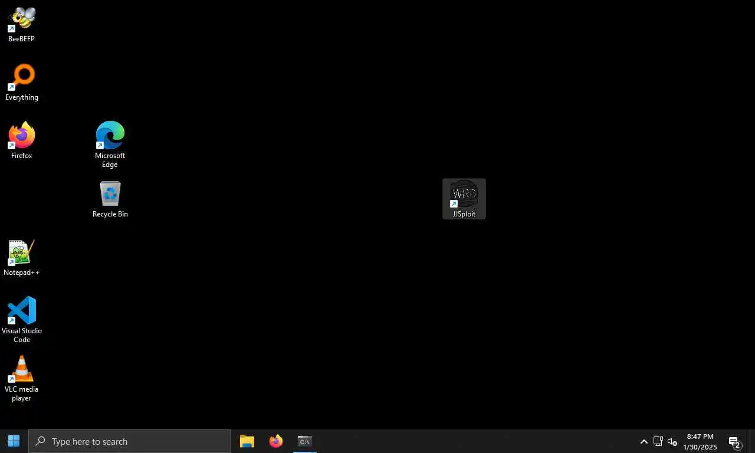
Task: Open the muted volume tray icon
Action: [x=672, y=441]
